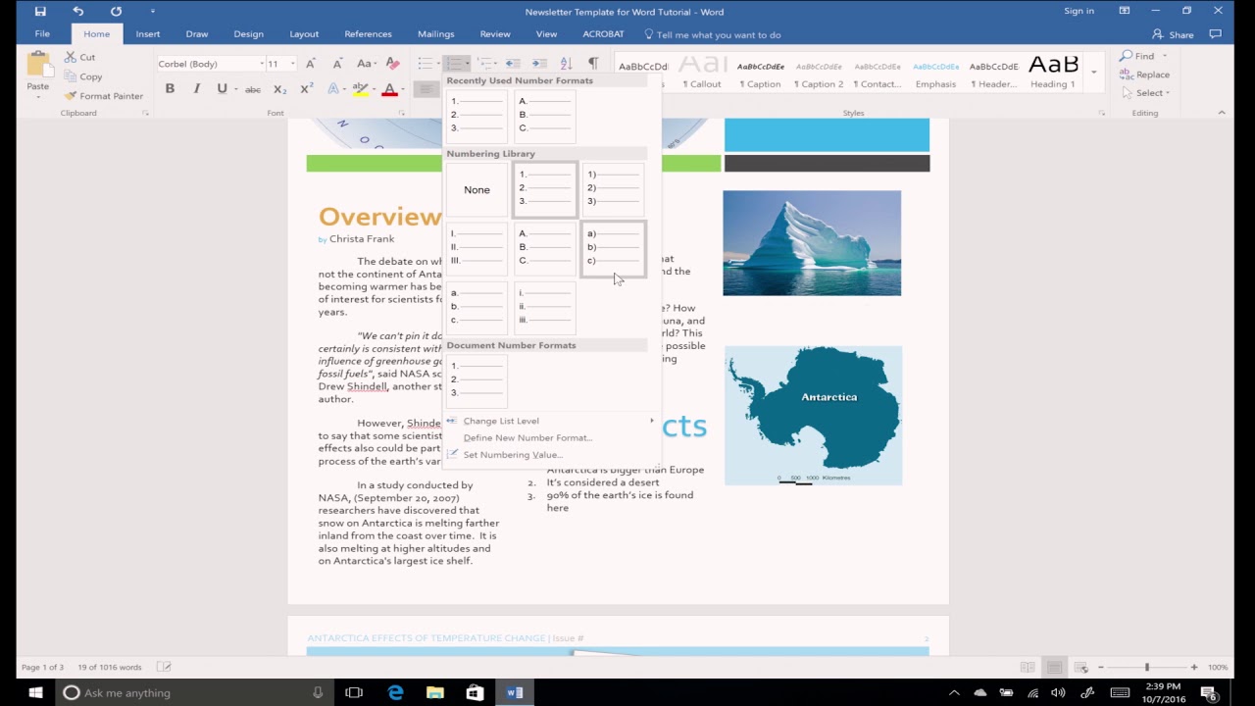Click the Windows Start button
This screenshot has height=706, width=1255.
pyautogui.click(x=35, y=692)
